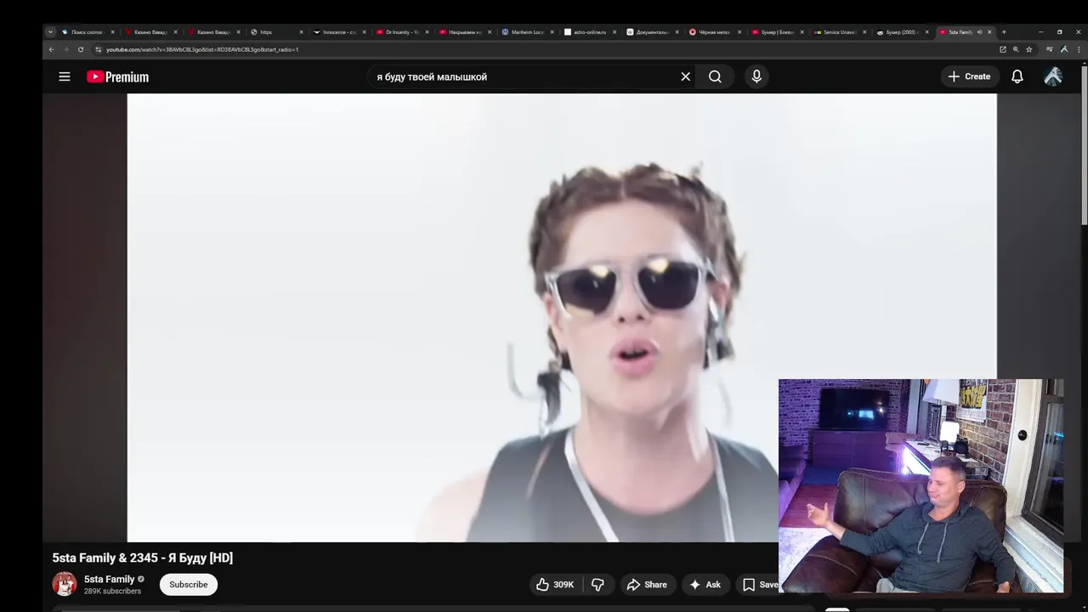Open the 5sta Family channel avatar
This screenshot has width=1088, height=612.
(x=65, y=584)
